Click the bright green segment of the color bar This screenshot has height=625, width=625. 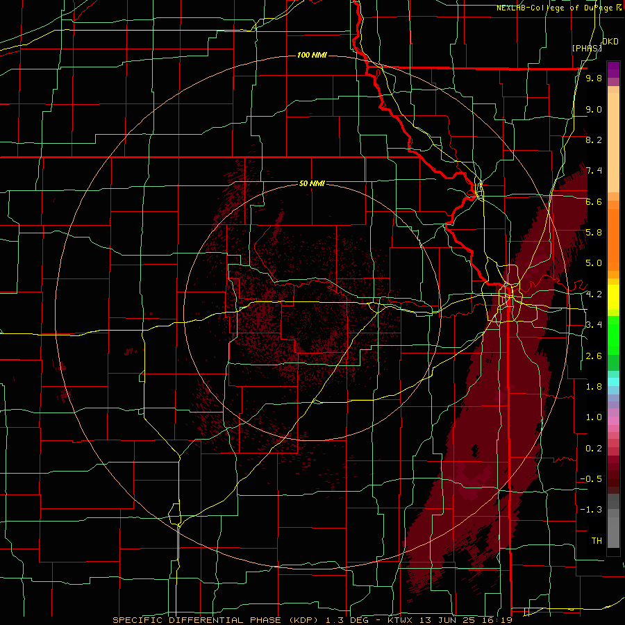[613, 335]
